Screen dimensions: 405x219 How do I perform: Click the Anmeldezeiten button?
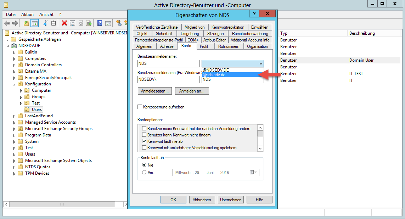coord(154,91)
